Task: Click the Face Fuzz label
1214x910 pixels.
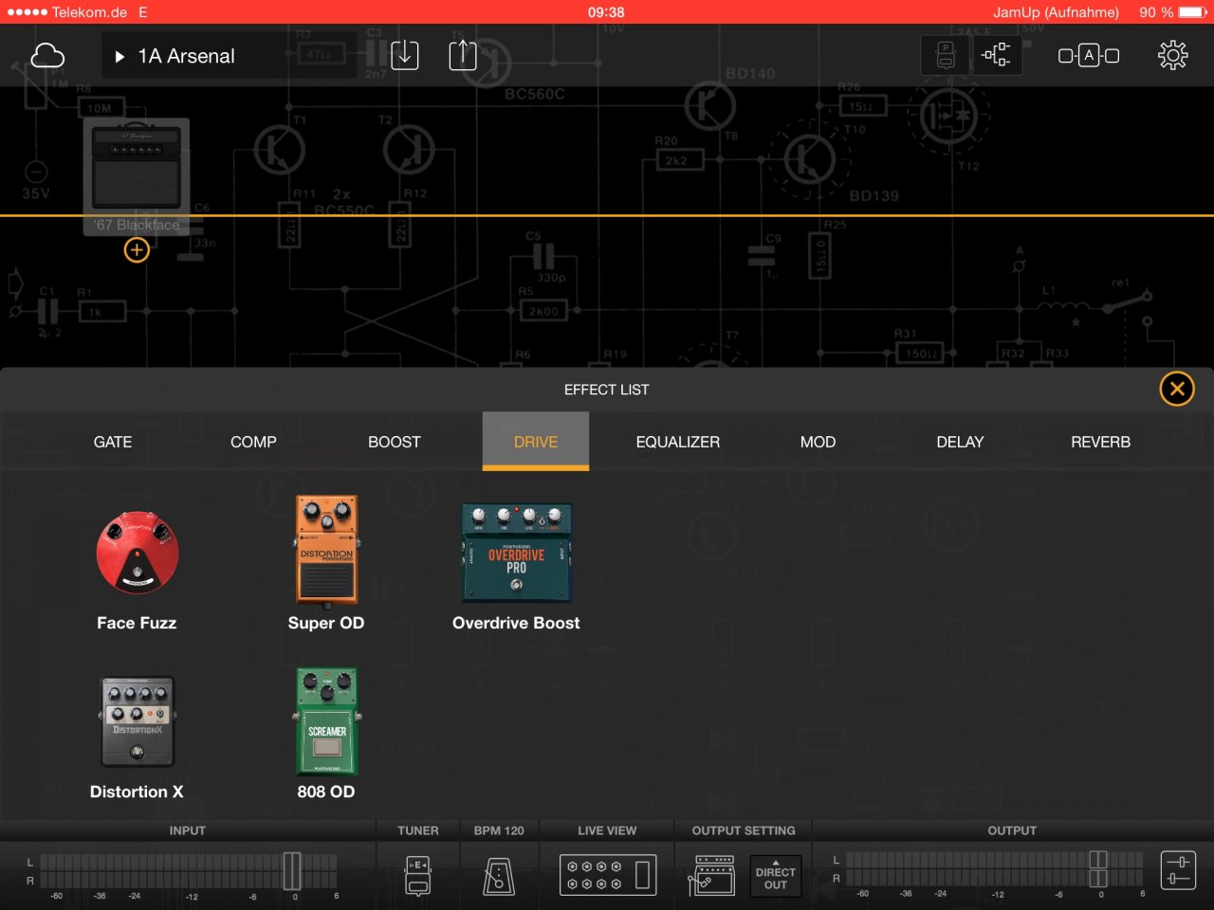Action: click(x=137, y=623)
